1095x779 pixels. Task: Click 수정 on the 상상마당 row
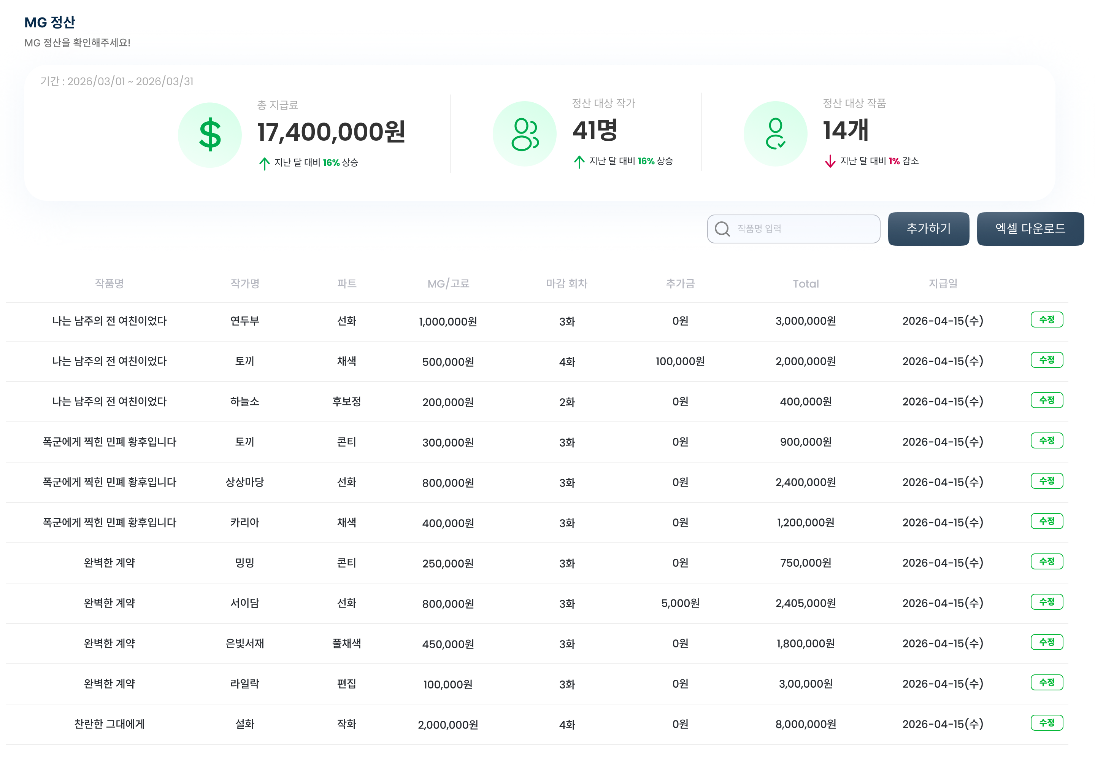(1046, 481)
